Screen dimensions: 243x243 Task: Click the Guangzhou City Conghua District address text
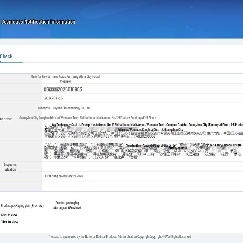88,118
